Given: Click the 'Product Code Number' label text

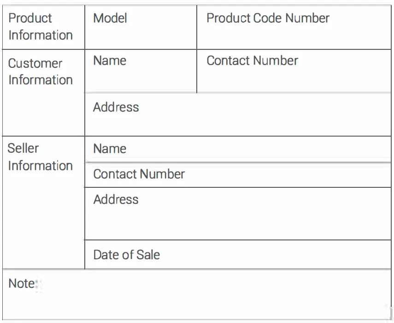Looking at the screenshot, I should coord(268,18).
